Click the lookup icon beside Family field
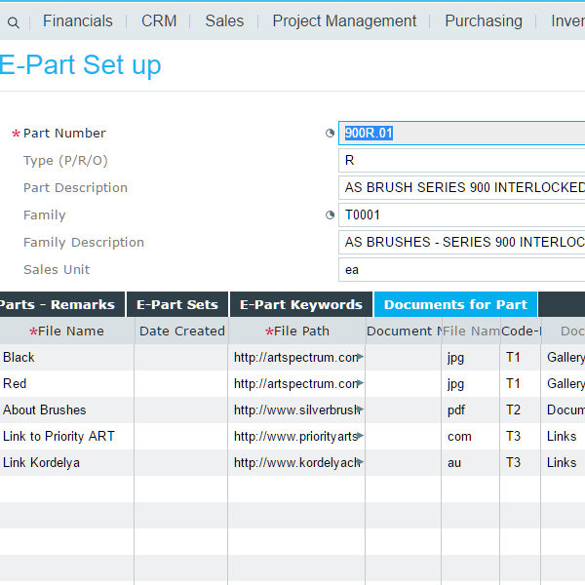 (330, 215)
